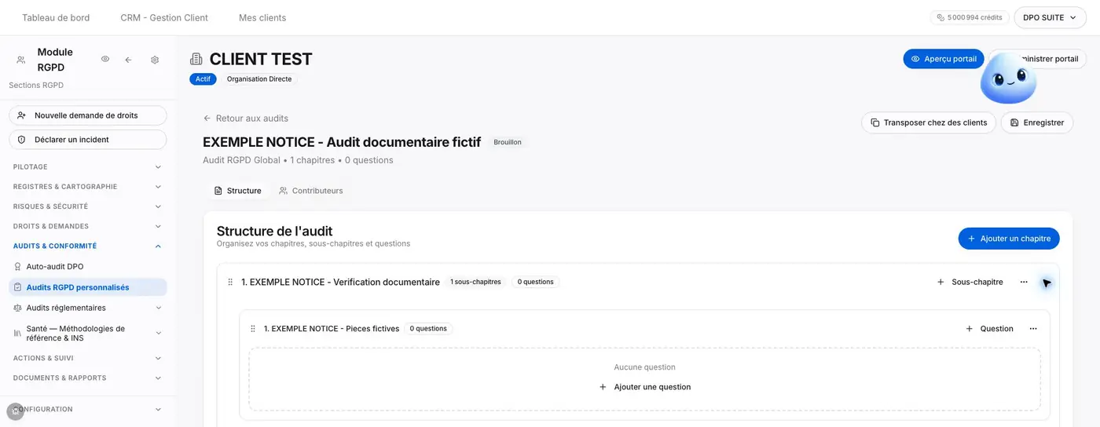Click the Aucune question text
The image size is (1100, 427).
tap(645, 367)
